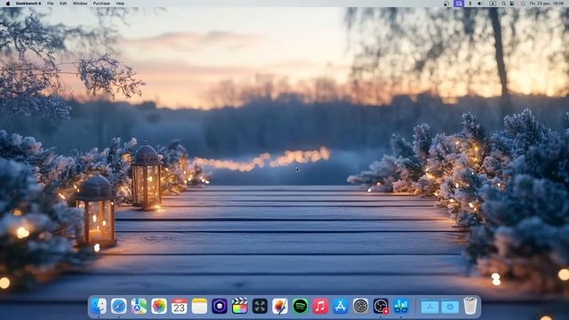Viewport: 569px width, 320px height.
Task: Switch to OBS Studio in the dock
Action: (x=381, y=306)
